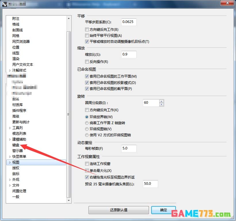Uncheck 套用已命名视图的投影模式(D)
Image resolution: width=236 pixels, height=221 pixels.
[87, 82]
